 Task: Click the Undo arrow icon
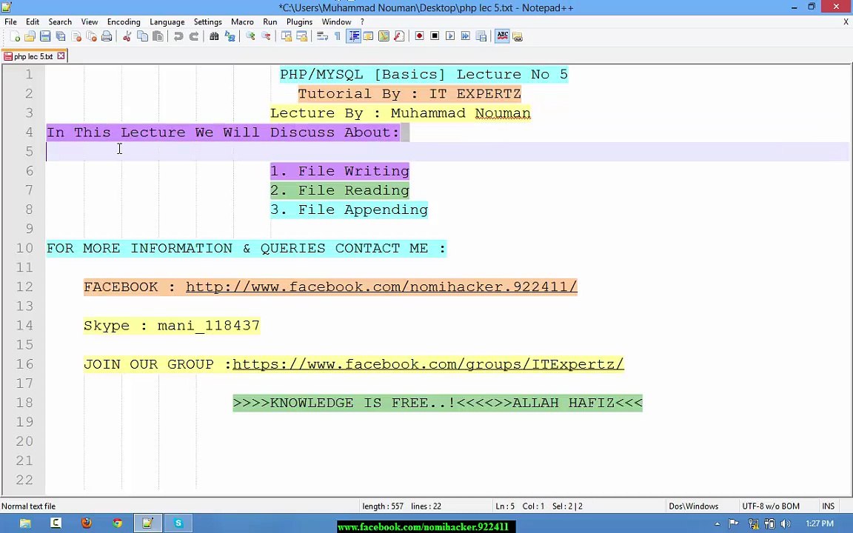178,36
